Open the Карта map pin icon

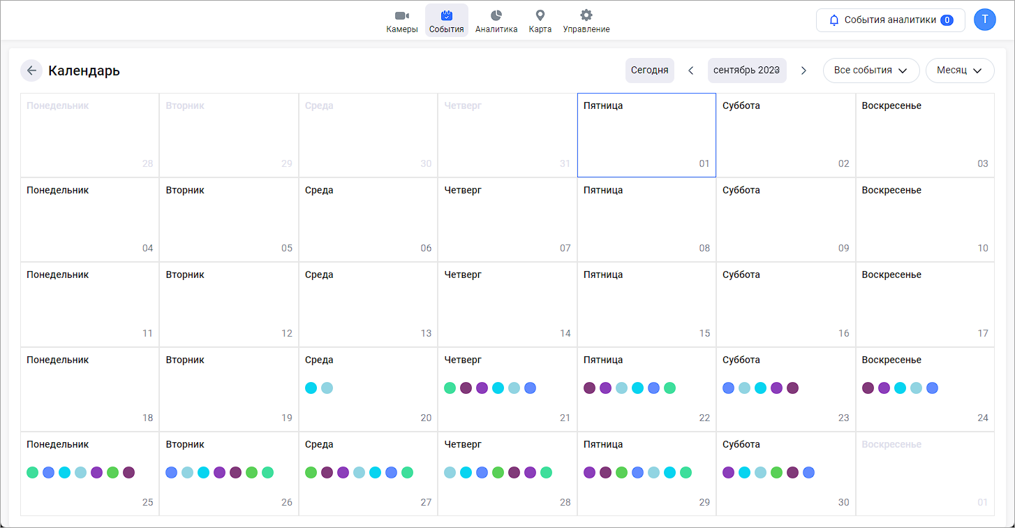point(540,15)
